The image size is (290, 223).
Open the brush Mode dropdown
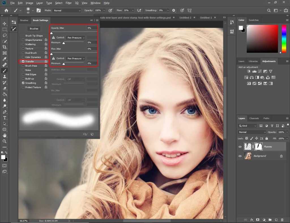(x=67, y=10)
